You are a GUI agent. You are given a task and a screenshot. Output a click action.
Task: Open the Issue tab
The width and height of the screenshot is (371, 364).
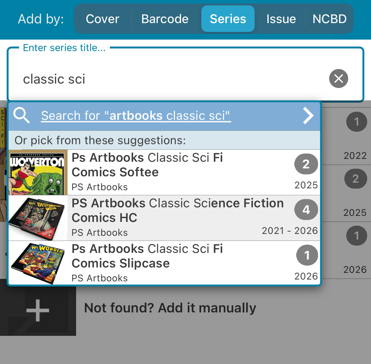pos(281,19)
